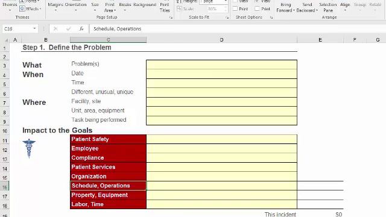Image resolution: width=386 pixels, height=217 pixels.
Task: Click the Cancel formula X icon
Action: click(55, 29)
